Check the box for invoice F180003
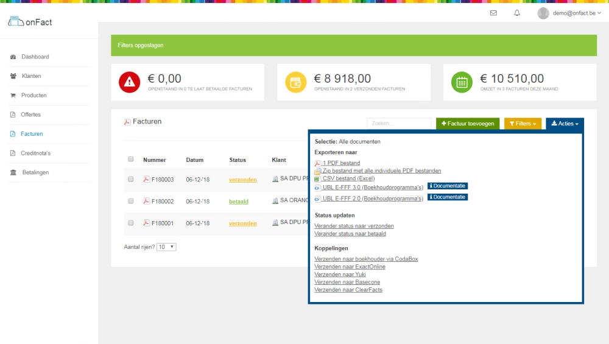Screen dimensions: 609x344 [131, 180]
